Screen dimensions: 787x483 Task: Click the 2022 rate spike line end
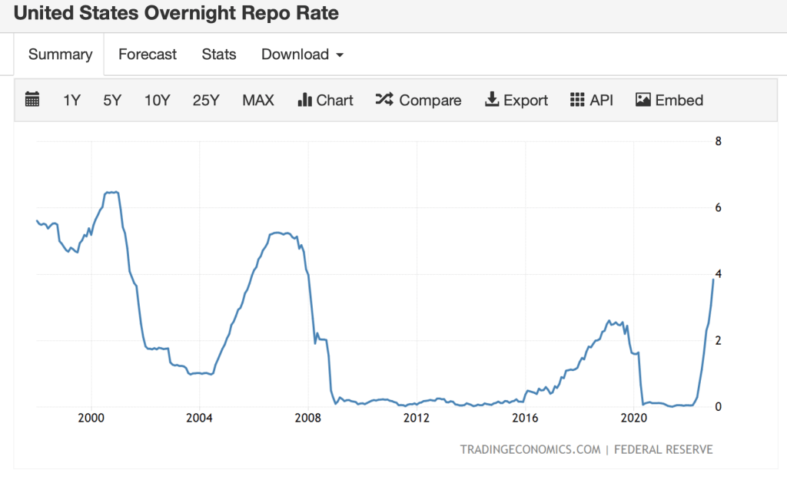coord(713,280)
